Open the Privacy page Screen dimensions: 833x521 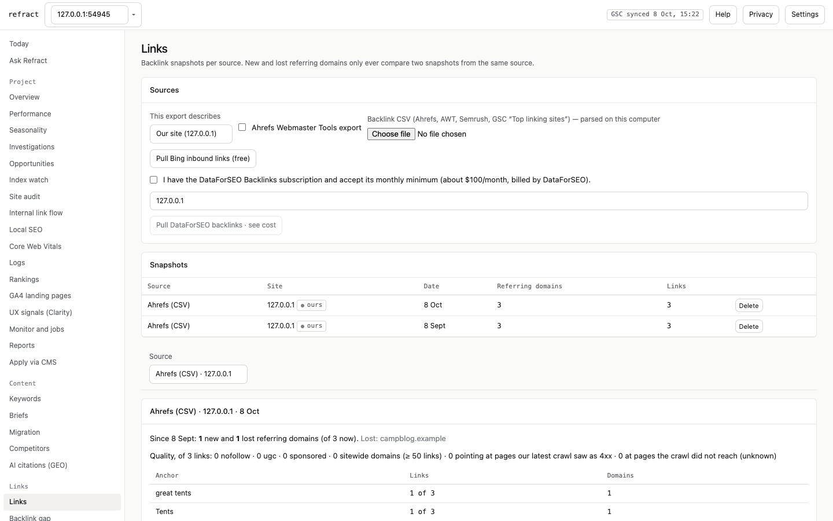click(x=761, y=14)
